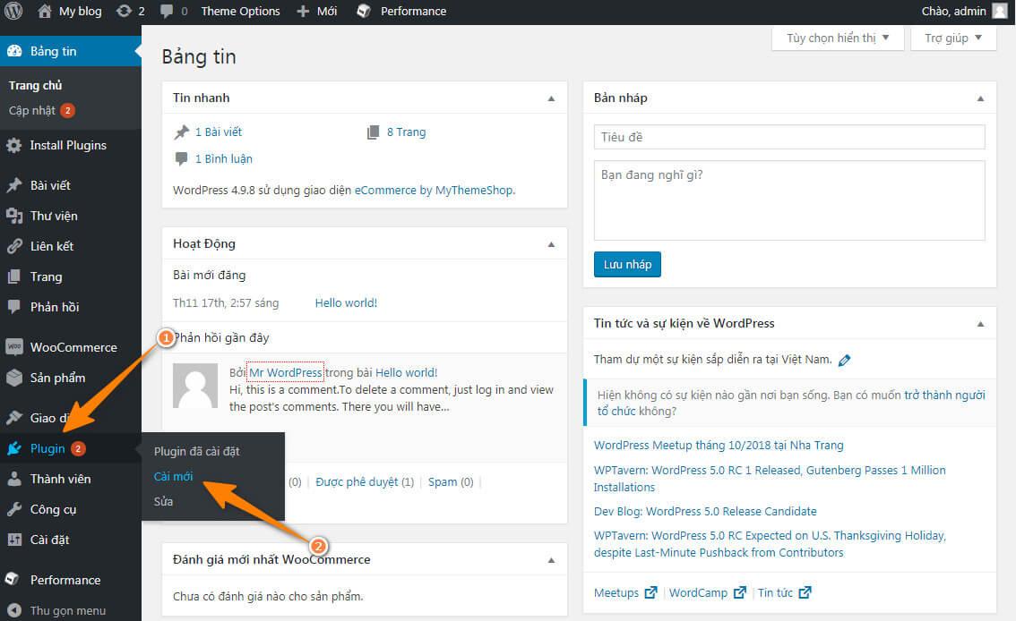Collapse the Bản nháp widget
Screen dimensions: 1016x621
980,98
